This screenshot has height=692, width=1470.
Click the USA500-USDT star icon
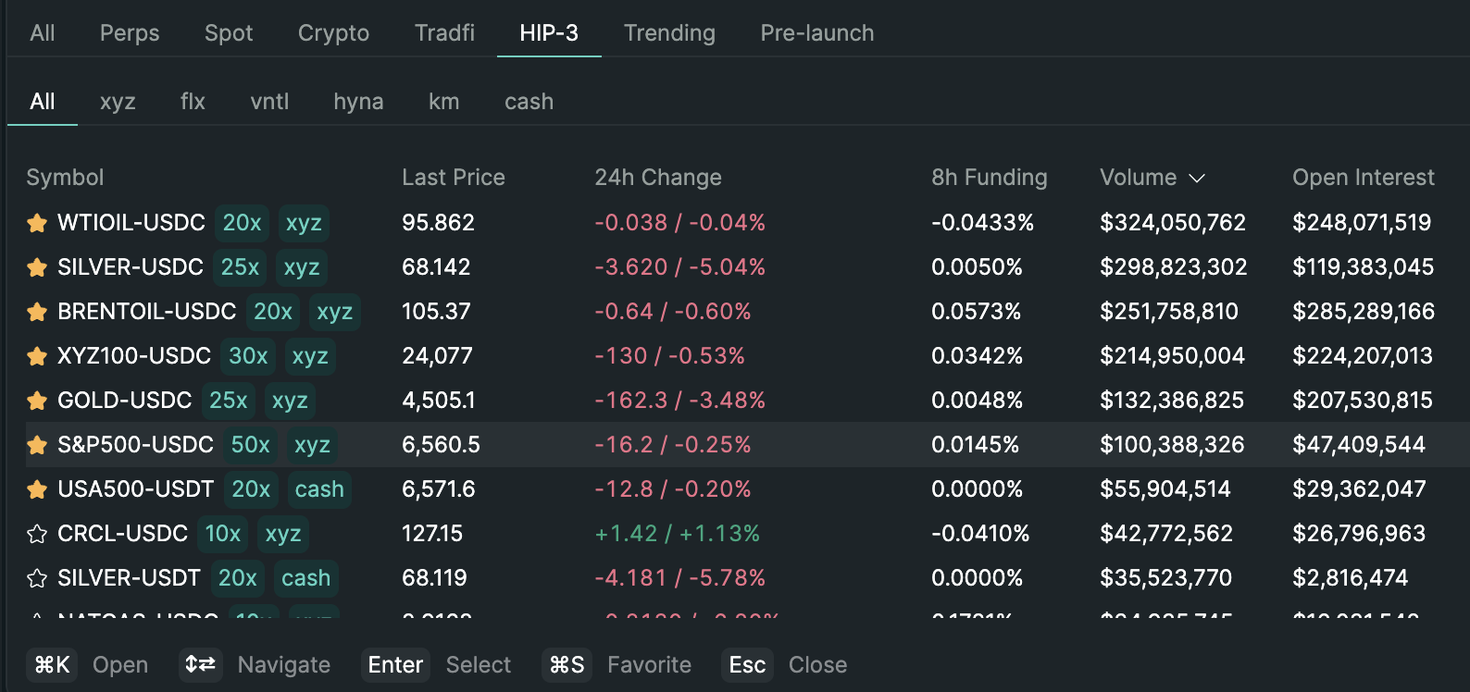point(37,489)
